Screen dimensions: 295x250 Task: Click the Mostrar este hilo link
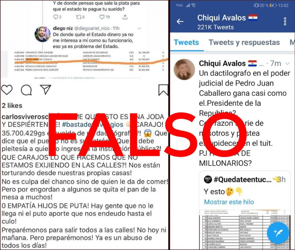(229, 202)
